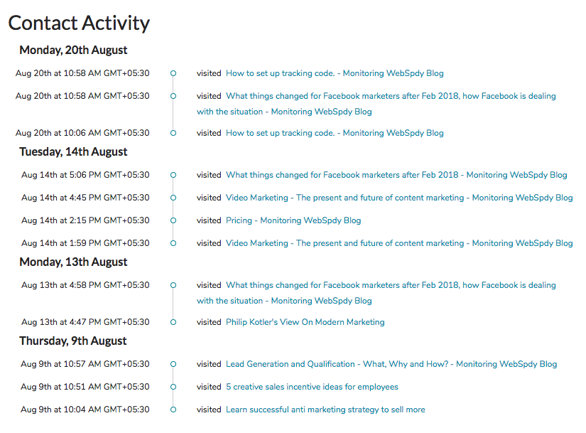This screenshot has width=586, height=433.
Task: Click the timeline dot for Aug 20th 10:06 AM
Action: [173, 133]
